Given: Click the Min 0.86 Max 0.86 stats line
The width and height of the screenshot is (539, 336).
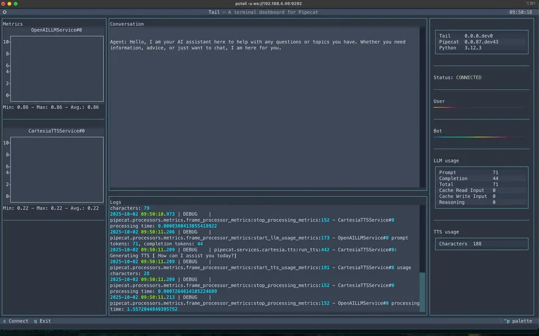Looking at the screenshot, I should (x=51, y=107).
